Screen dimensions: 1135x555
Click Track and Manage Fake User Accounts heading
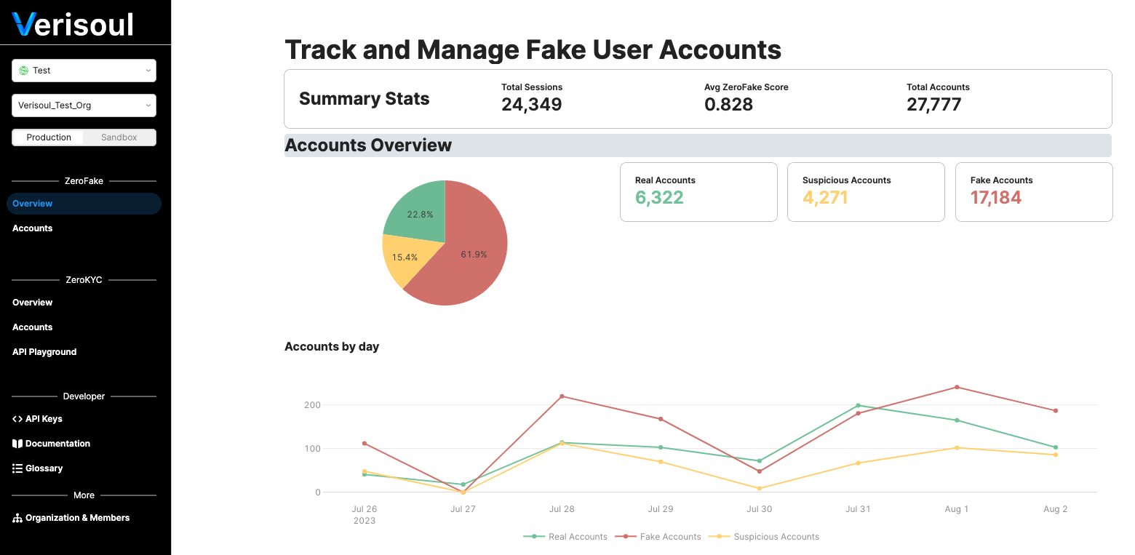point(533,49)
